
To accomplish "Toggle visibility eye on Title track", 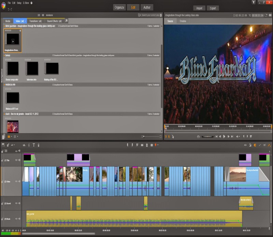I will tap(16, 160).
